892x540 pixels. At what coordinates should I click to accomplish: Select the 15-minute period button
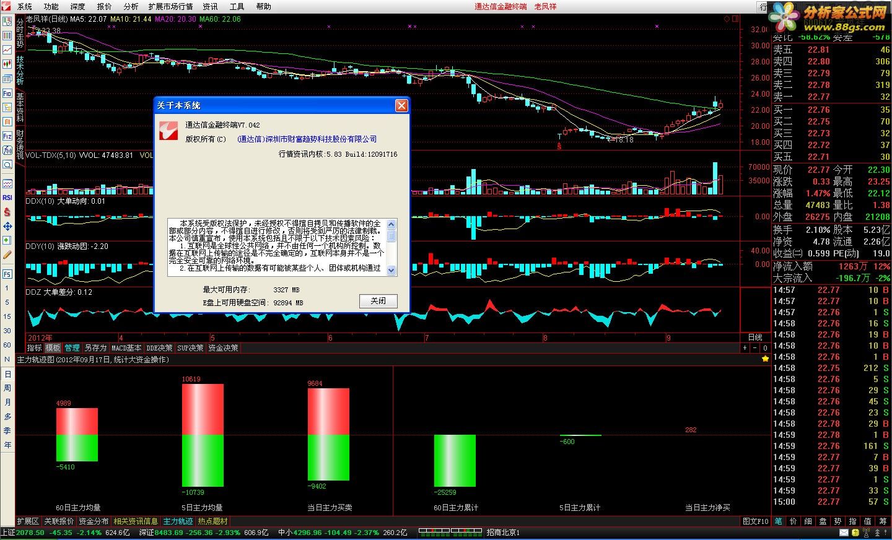tap(7, 316)
